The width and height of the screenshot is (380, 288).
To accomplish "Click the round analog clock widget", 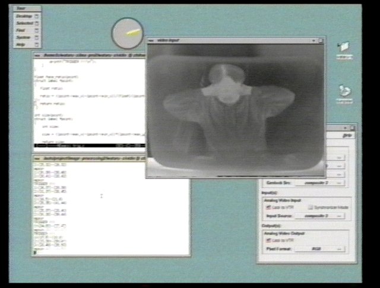I will (x=127, y=33).
